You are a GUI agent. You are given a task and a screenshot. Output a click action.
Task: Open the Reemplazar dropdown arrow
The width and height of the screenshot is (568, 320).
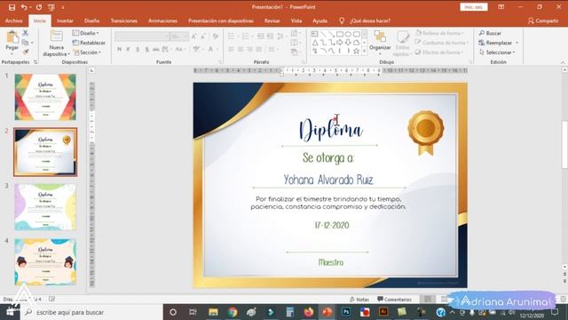pos(517,43)
